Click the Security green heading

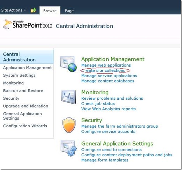coord(92,120)
